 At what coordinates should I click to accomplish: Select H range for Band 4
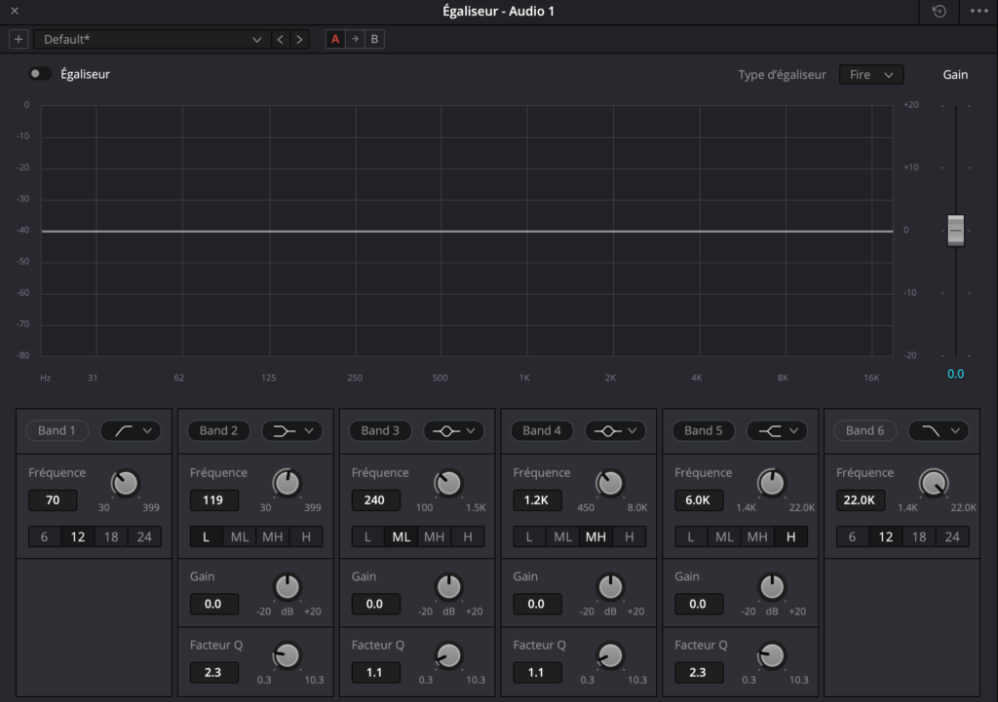click(630, 536)
